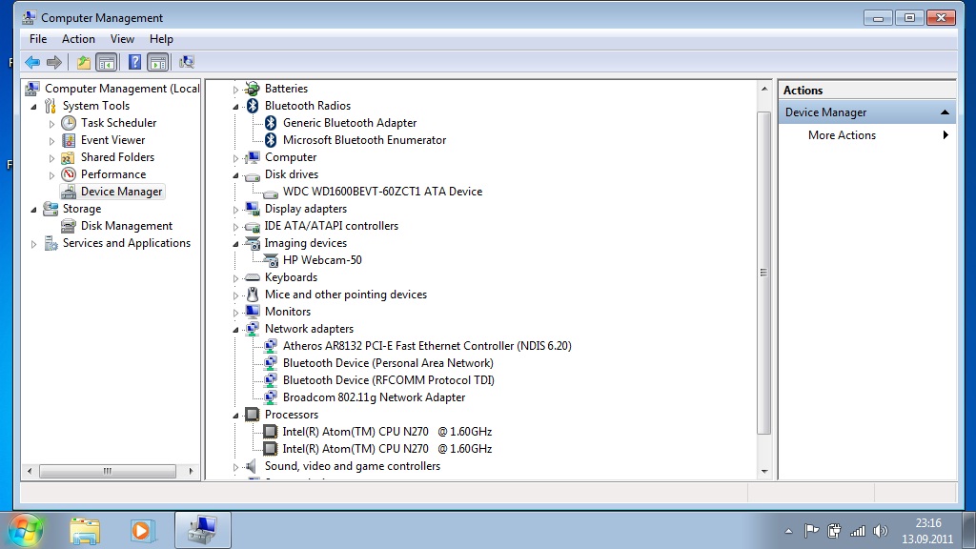The width and height of the screenshot is (976, 549).
Task: Click the Forward arrow toolbar icon
Action: pyautogui.click(x=54, y=62)
